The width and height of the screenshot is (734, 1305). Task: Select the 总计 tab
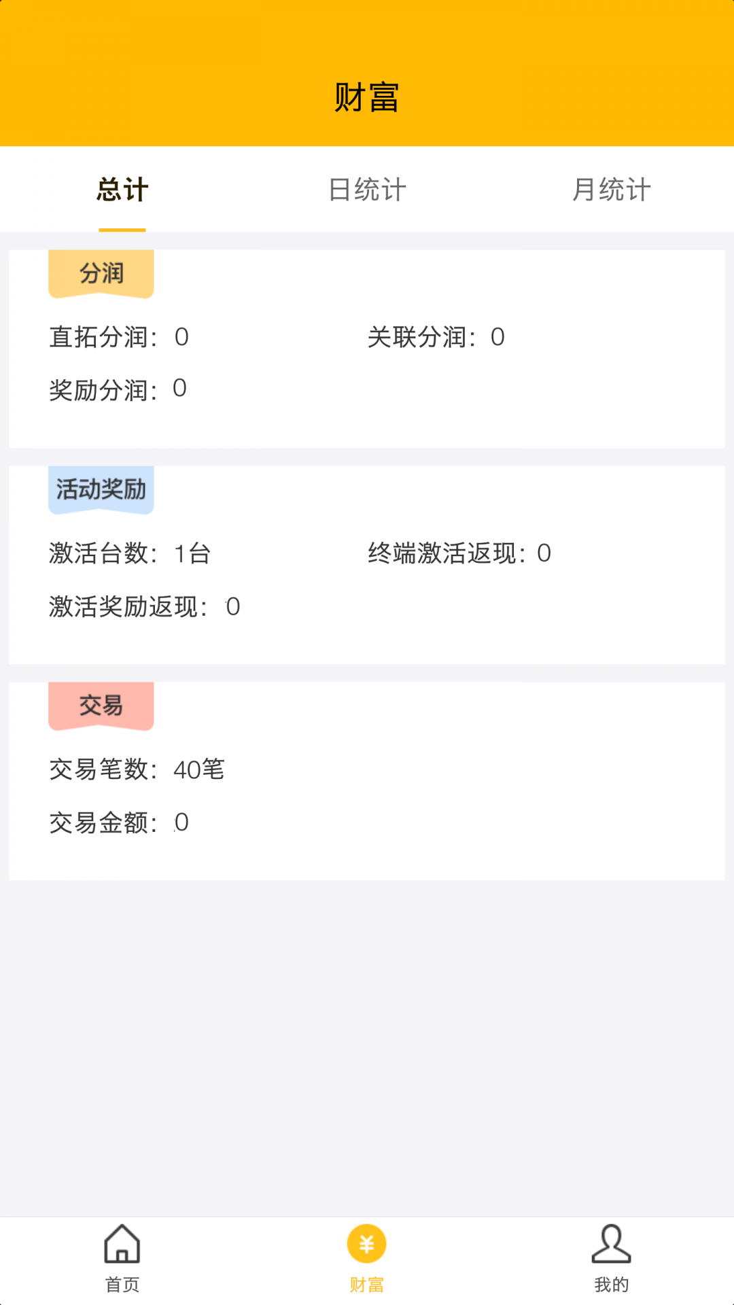point(122,190)
